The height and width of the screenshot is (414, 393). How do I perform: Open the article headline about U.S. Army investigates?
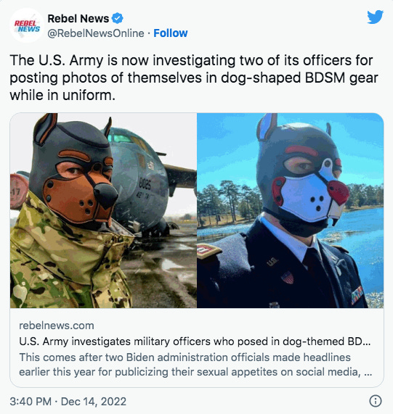coord(195,341)
